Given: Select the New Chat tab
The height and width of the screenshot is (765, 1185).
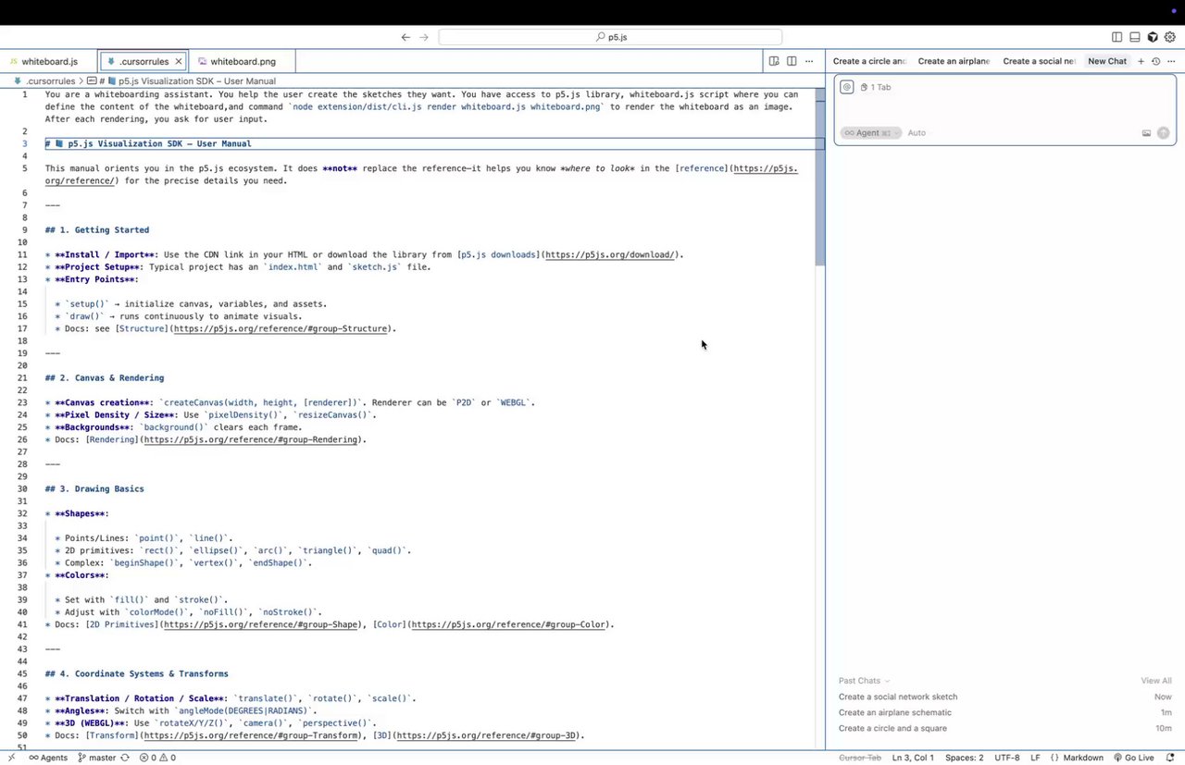Looking at the screenshot, I should pyautogui.click(x=1107, y=61).
